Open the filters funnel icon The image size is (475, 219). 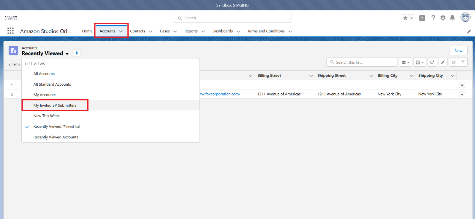point(463,62)
